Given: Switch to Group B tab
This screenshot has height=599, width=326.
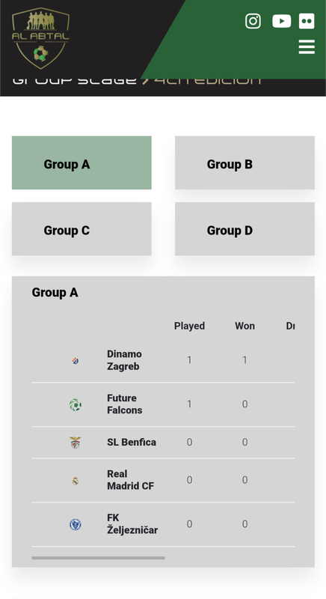Looking at the screenshot, I should click(244, 162).
